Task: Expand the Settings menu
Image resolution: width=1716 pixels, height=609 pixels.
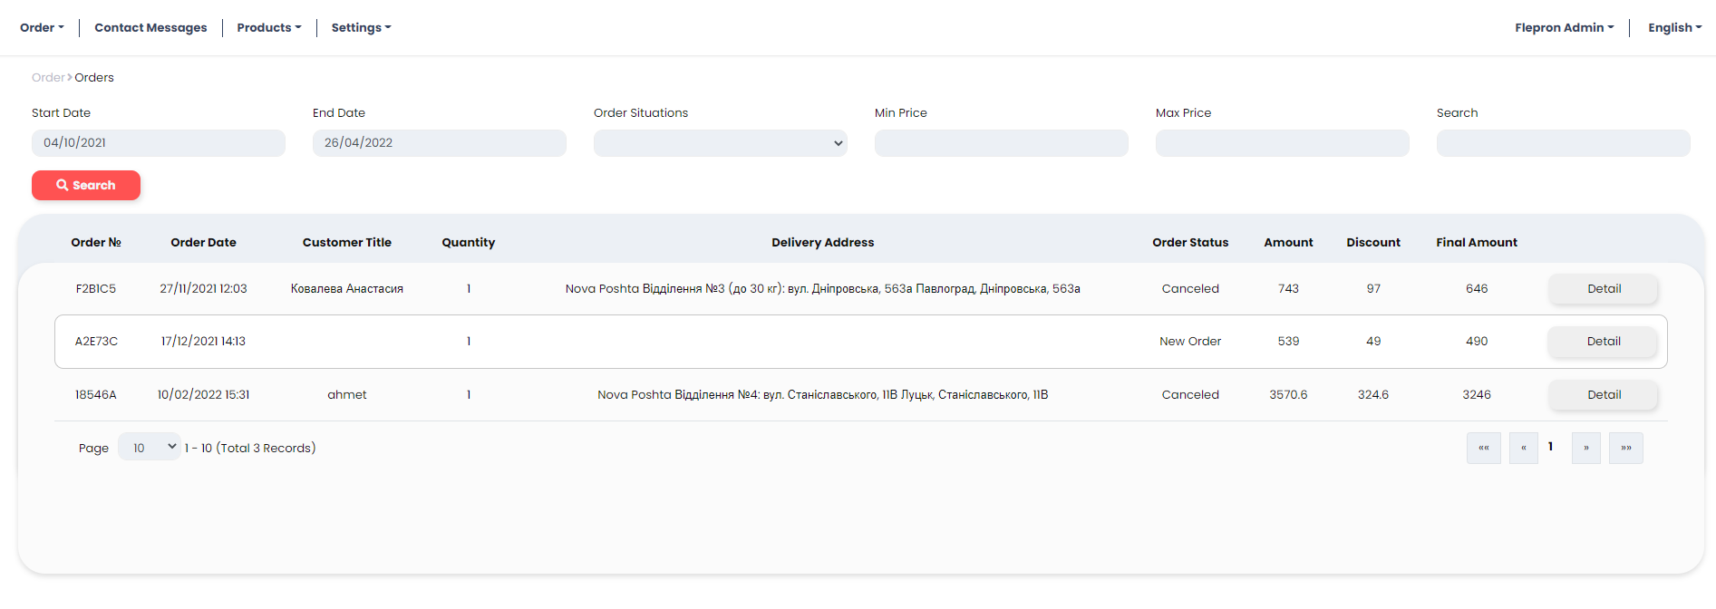Action: click(361, 27)
